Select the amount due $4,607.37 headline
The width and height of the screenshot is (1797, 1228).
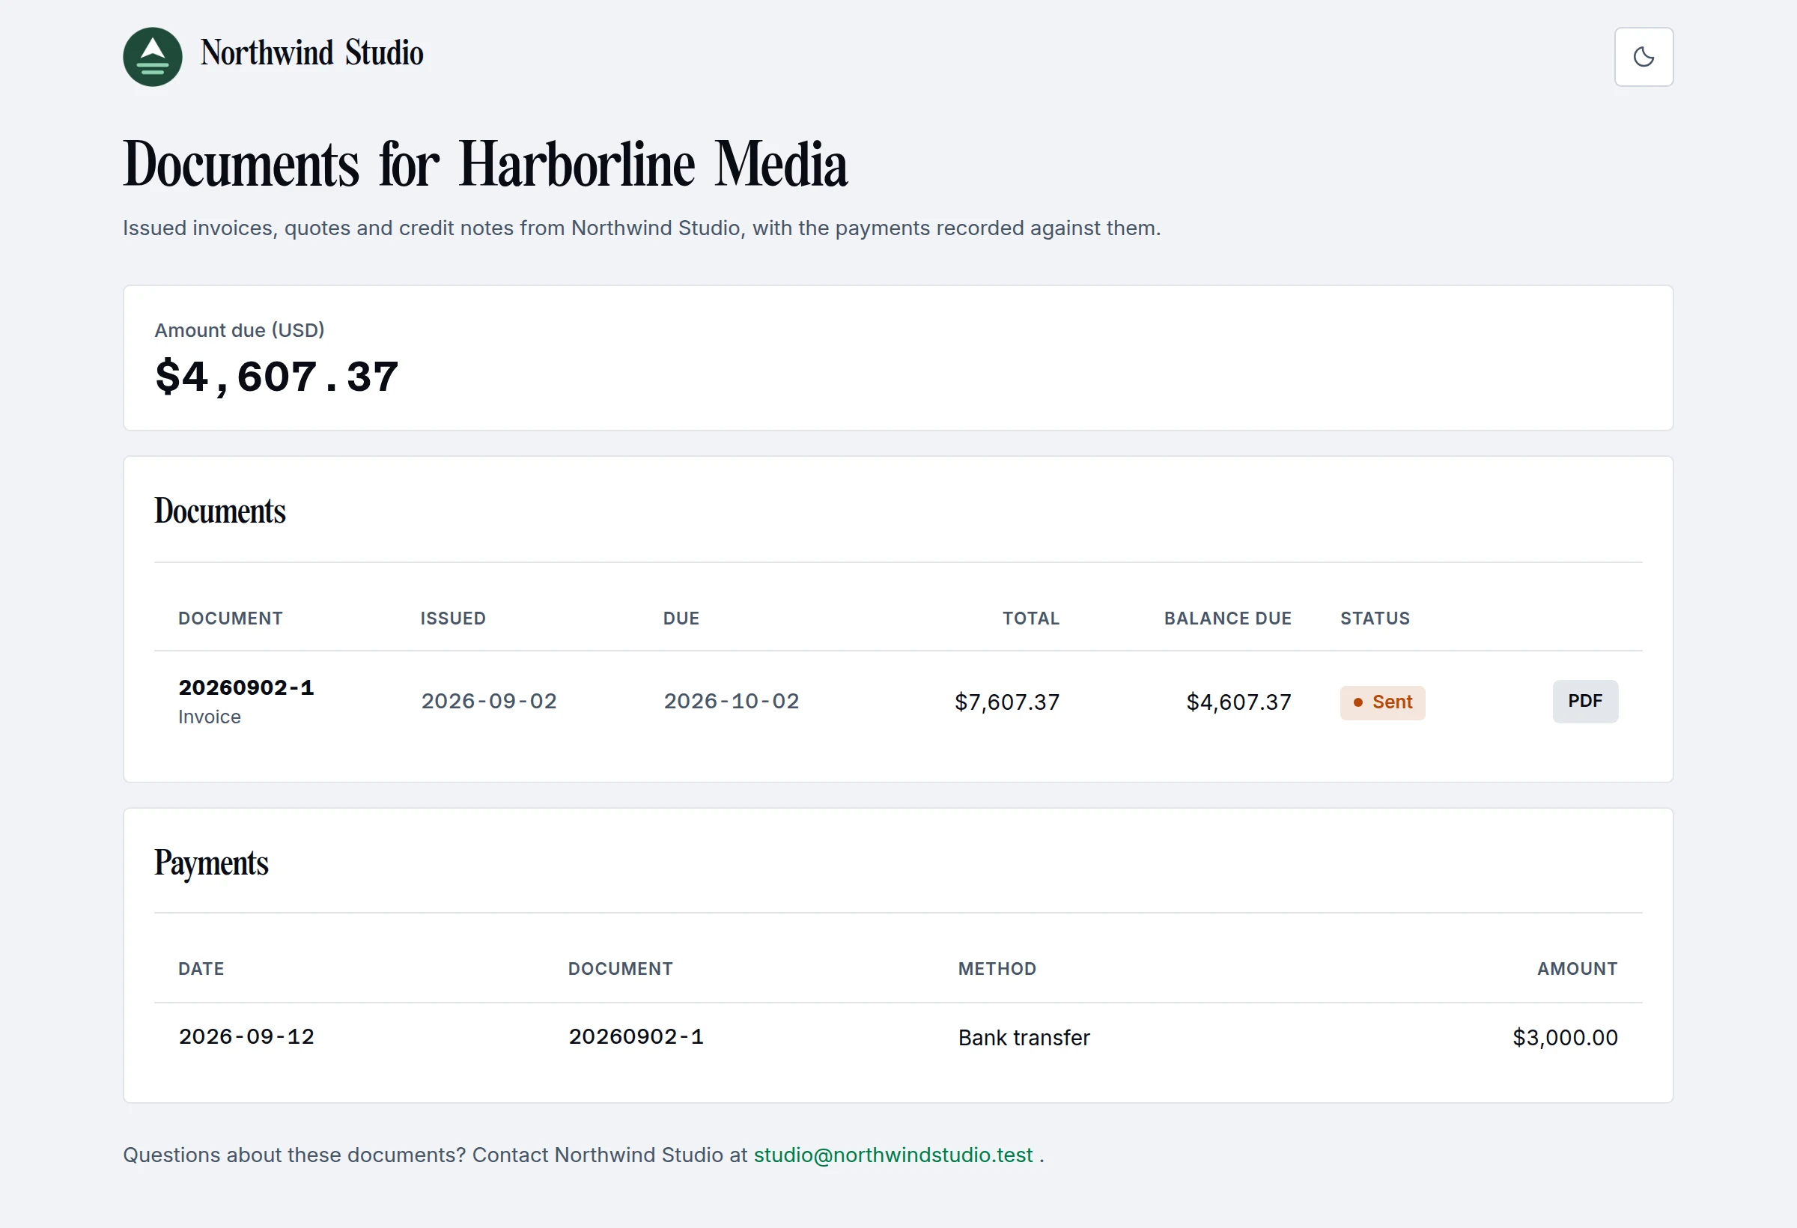click(x=277, y=377)
